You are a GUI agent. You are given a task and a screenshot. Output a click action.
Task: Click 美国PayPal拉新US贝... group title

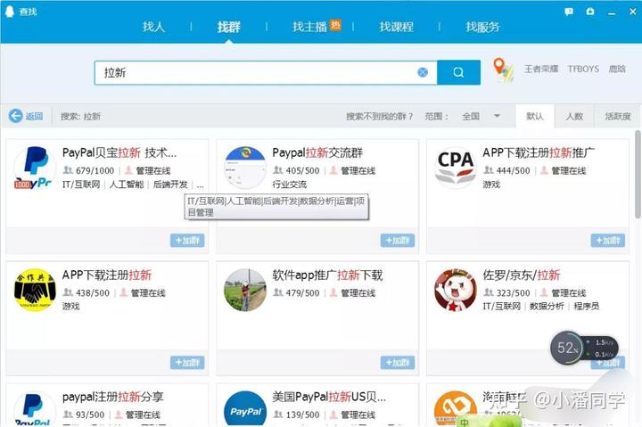[x=329, y=397]
